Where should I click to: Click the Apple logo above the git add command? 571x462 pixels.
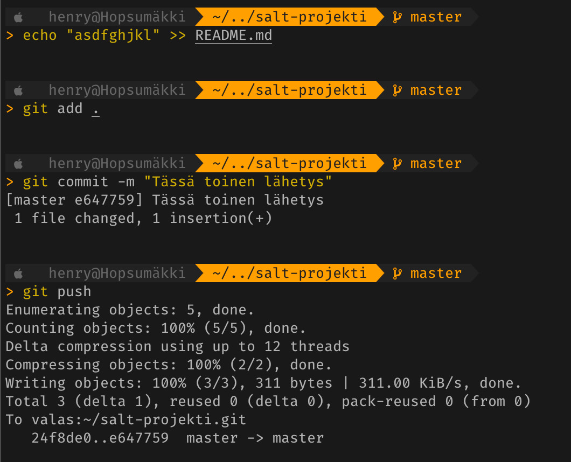(19, 90)
